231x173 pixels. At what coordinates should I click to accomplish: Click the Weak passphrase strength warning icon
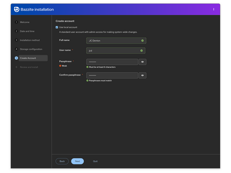[x=60, y=66]
